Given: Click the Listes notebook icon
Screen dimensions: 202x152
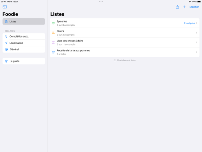Looking at the screenshot, I should click(x=6, y=21).
